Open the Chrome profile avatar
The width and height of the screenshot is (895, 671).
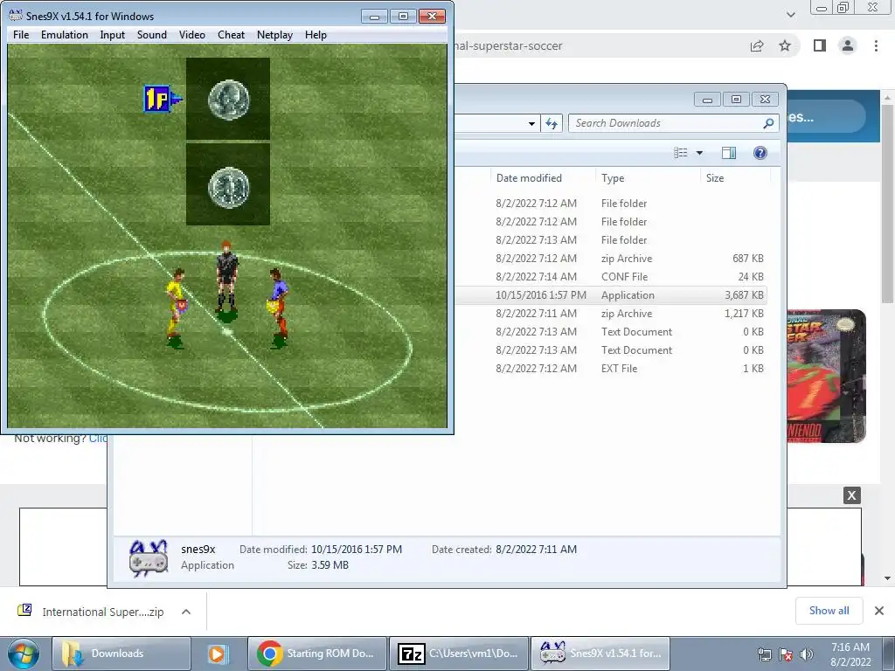pyautogui.click(x=848, y=45)
